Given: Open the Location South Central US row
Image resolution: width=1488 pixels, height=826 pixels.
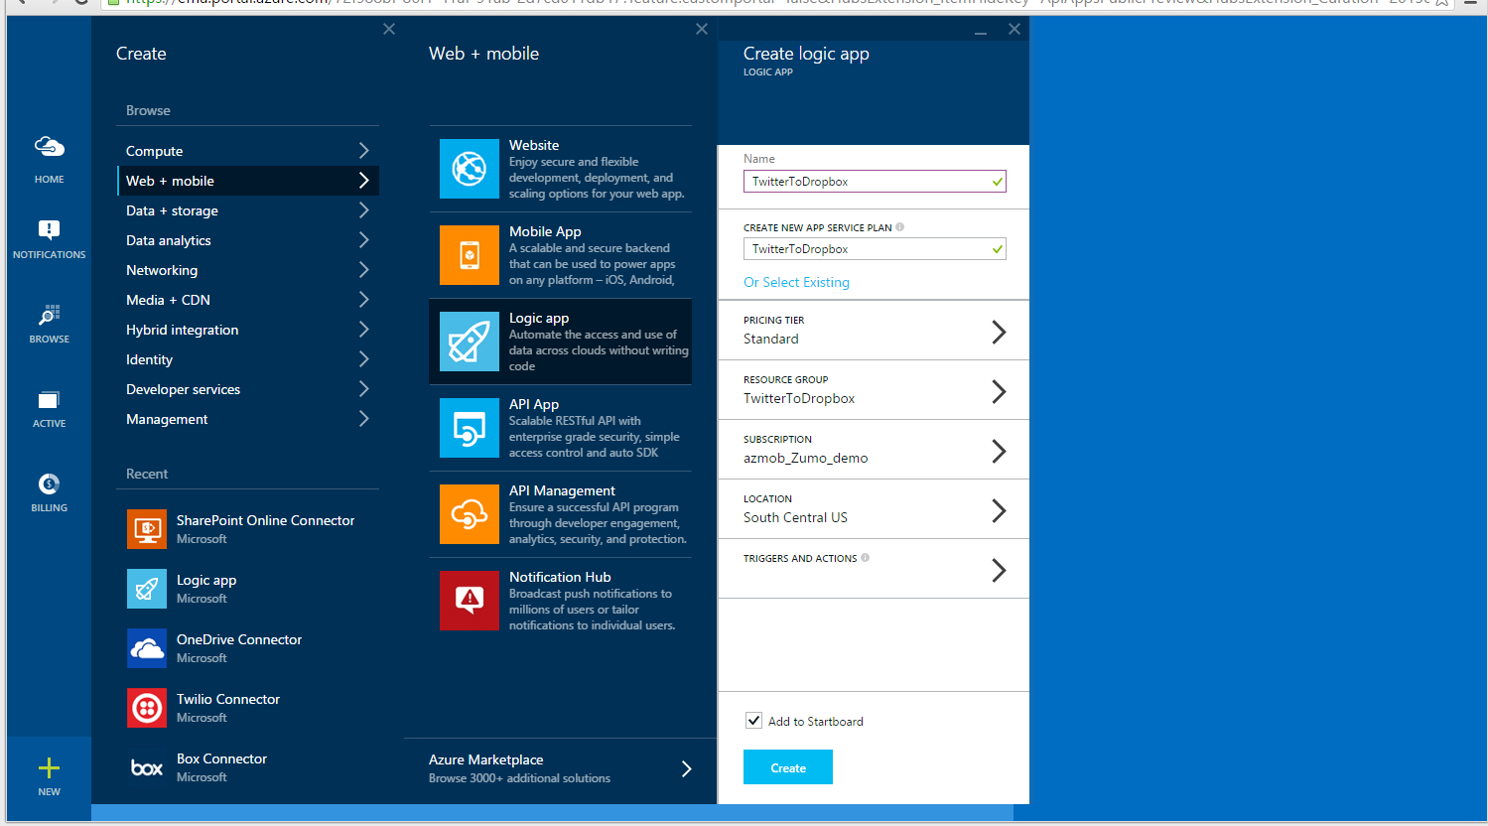Looking at the screenshot, I should [874, 509].
